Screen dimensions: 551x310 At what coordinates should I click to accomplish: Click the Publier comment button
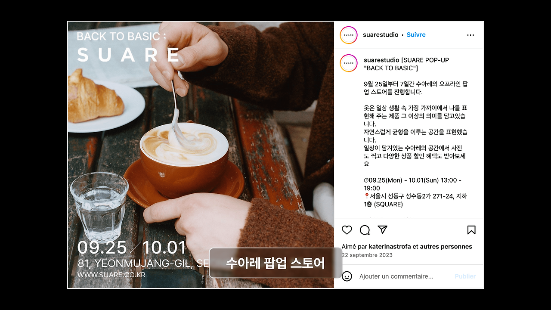point(465,276)
